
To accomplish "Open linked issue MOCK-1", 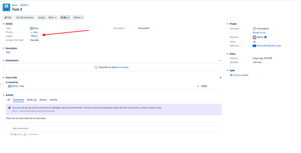I will pos(15,86).
